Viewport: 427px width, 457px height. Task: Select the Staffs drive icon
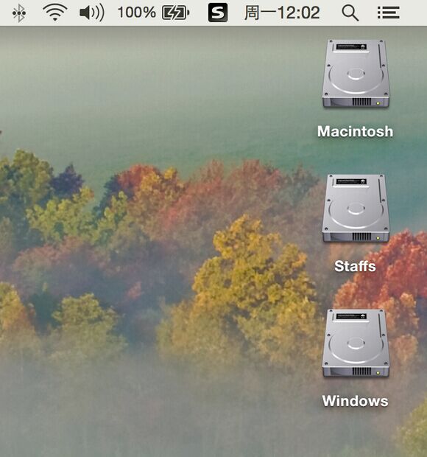(356, 209)
